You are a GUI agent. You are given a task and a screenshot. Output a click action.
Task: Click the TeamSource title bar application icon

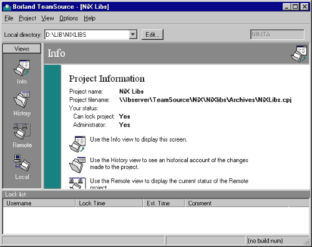pos(7,7)
